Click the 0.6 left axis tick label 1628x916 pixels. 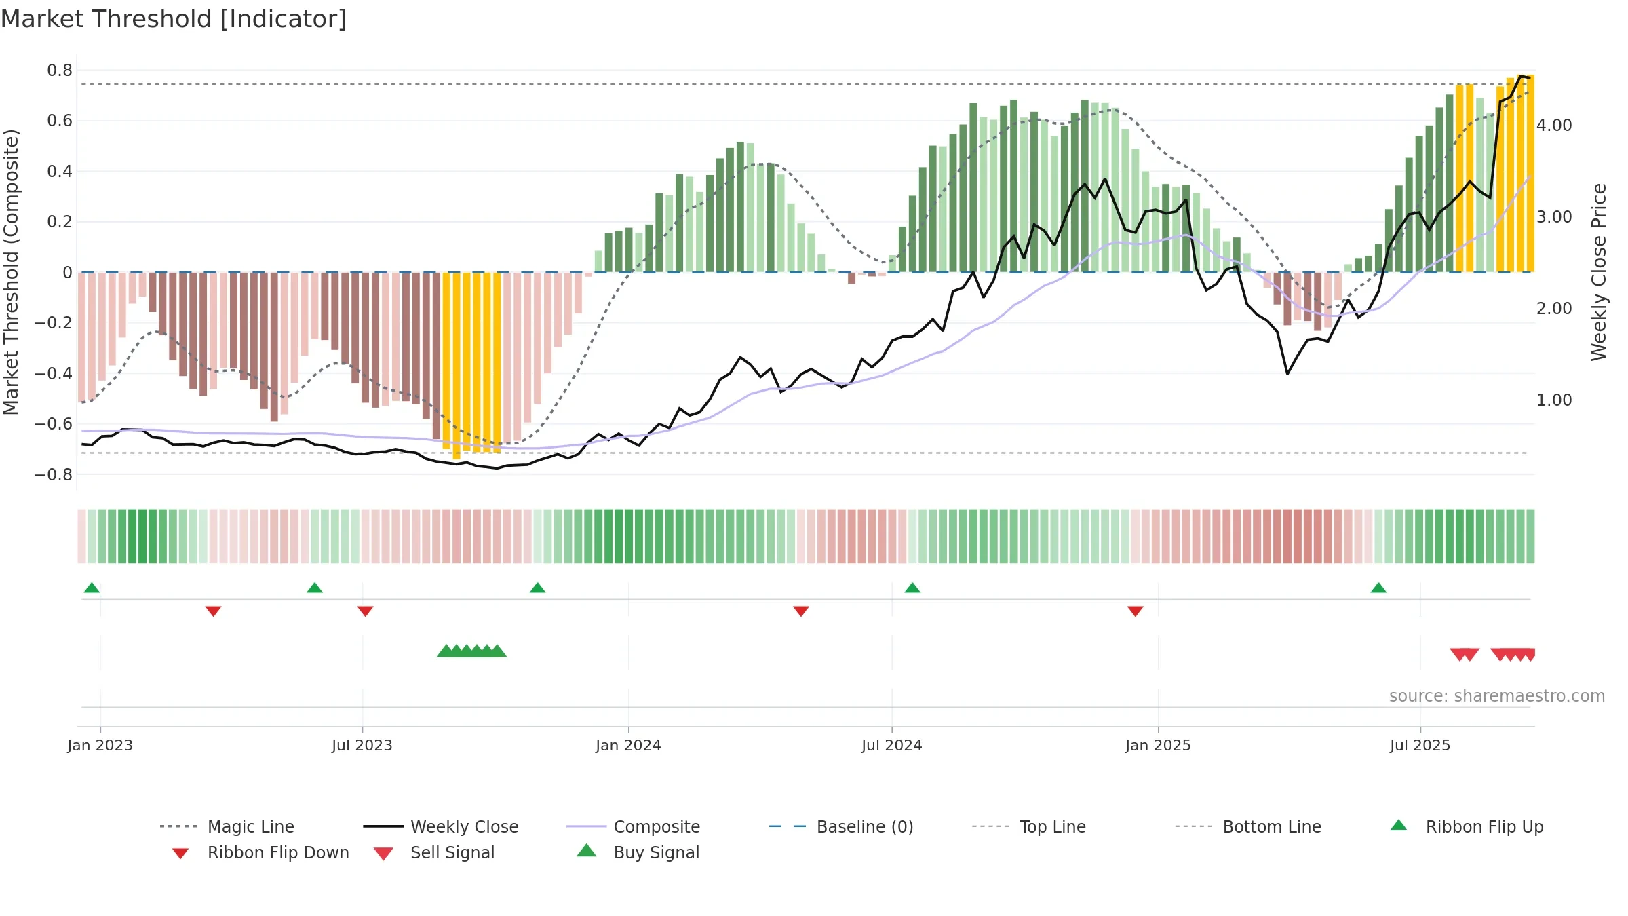click(60, 121)
